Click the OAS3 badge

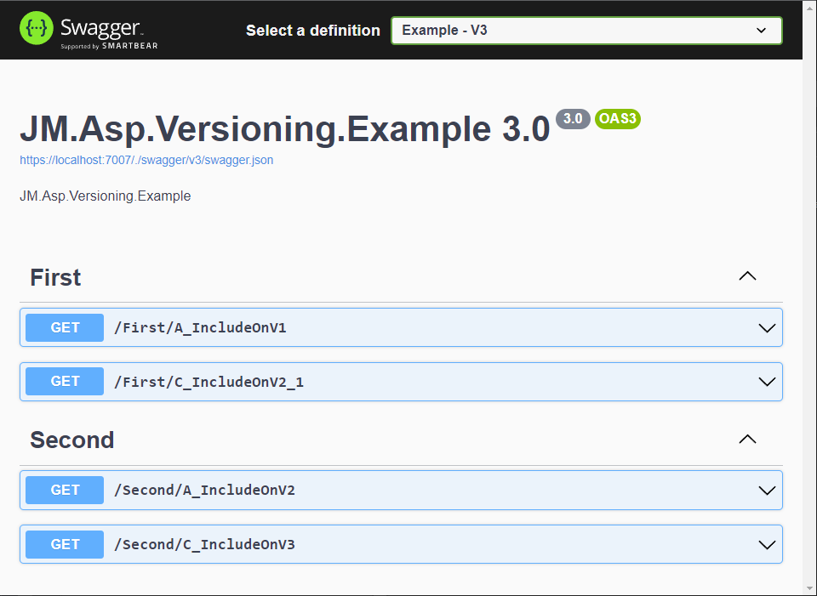(618, 119)
